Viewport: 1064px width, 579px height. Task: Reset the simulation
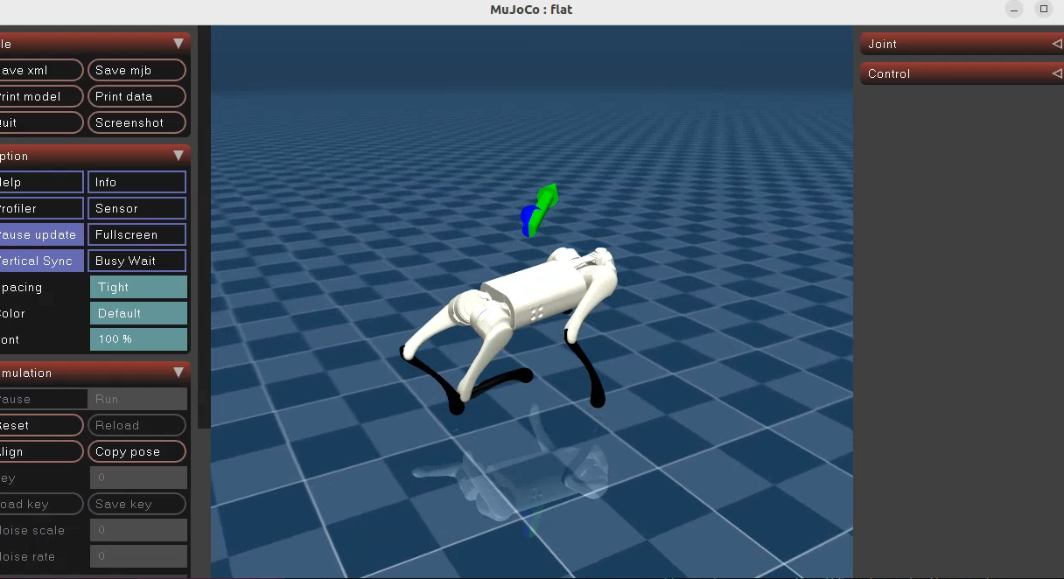tap(41, 425)
